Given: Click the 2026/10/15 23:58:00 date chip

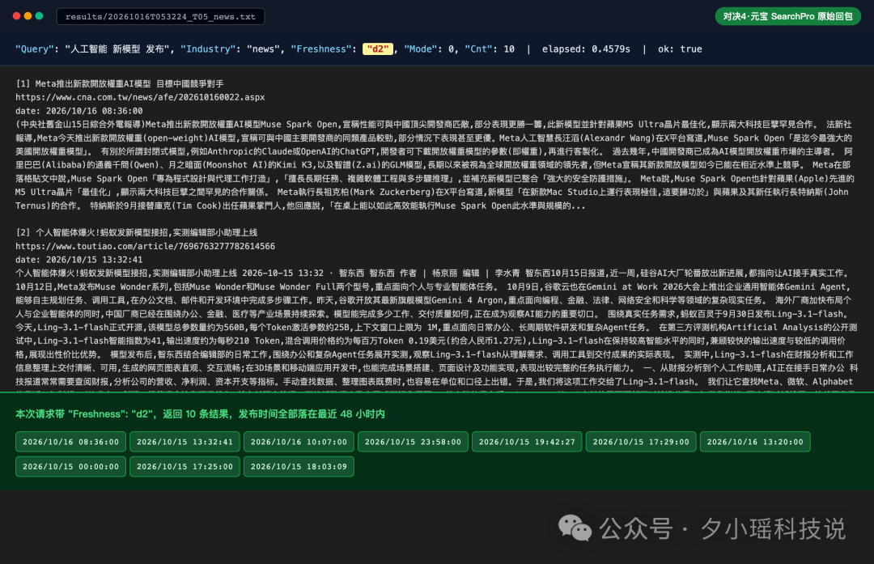Looking at the screenshot, I should pyautogui.click(x=413, y=442).
